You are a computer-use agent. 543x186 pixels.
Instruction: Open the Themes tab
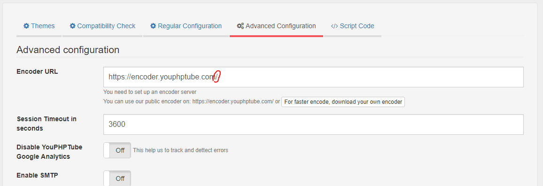point(39,26)
